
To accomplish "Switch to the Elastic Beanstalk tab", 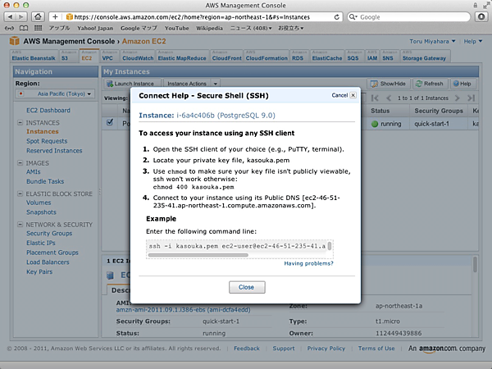I will [34, 56].
